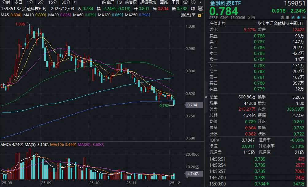Click the WP monitor icon
This screenshot has height=187, width=308.
coord(200,9)
